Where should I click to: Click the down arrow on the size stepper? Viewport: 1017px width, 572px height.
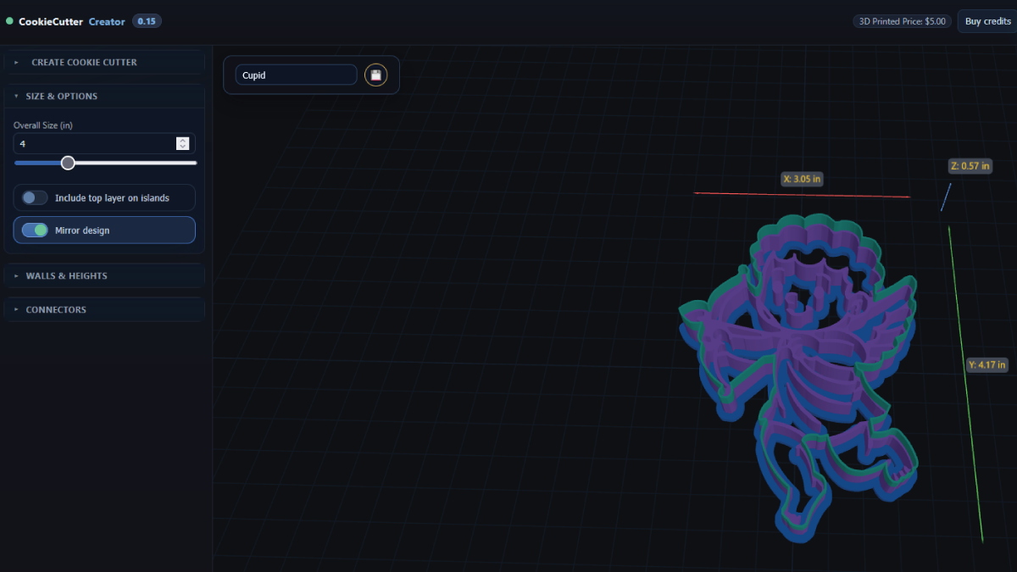(182, 147)
